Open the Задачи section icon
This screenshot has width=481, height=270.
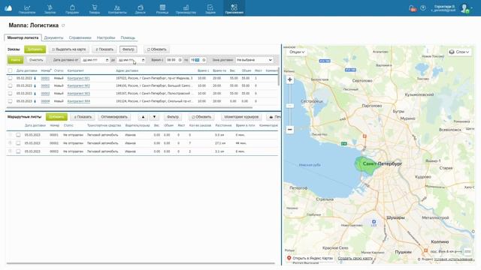click(x=210, y=8)
